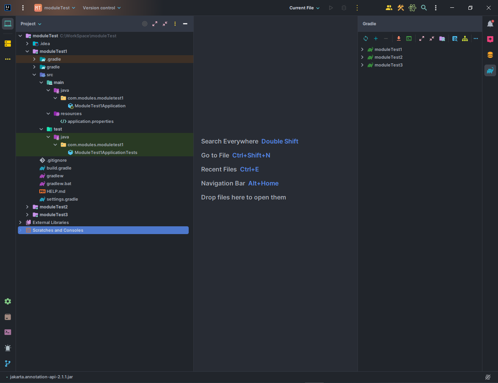Screen dimensions: 498x383
Task: Select HELP.md file
Action: [x=56, y=191]
